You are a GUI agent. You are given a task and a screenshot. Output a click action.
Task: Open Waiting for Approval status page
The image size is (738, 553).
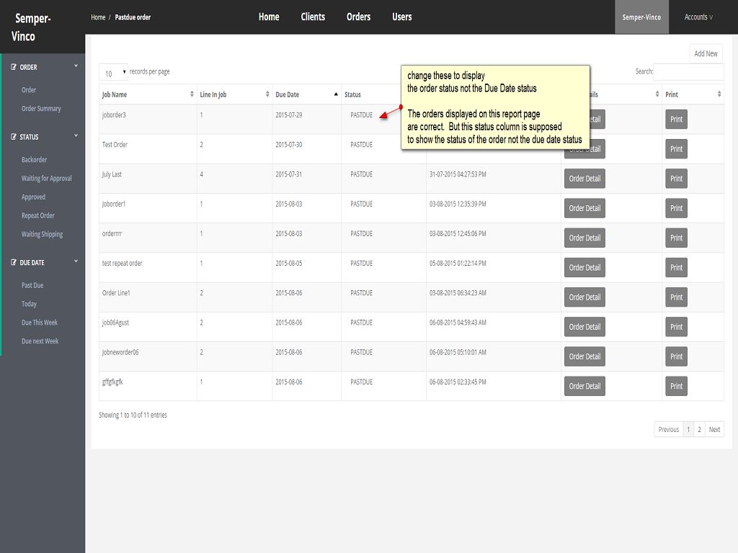click(46, 179)
